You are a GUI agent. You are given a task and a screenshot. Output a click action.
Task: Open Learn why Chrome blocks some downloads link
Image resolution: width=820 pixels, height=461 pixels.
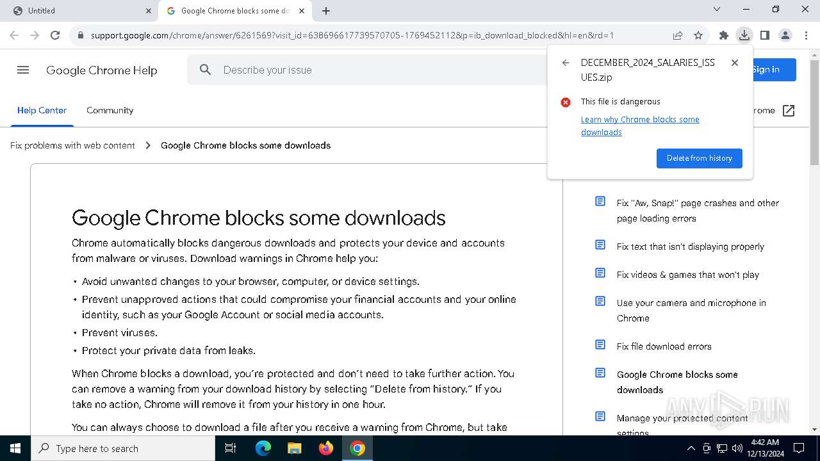pos(640,125)
